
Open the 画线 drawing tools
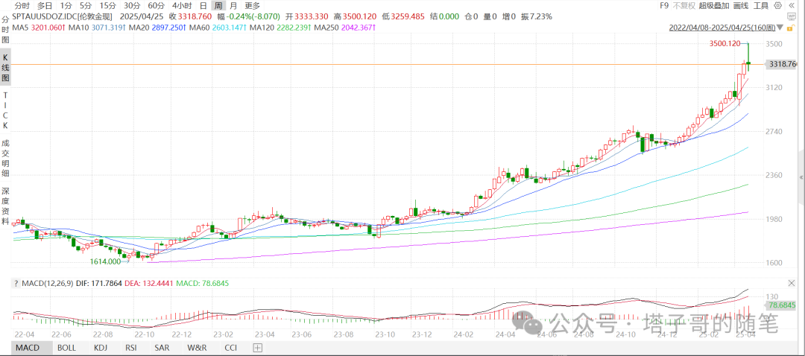(x=741, y=6)
